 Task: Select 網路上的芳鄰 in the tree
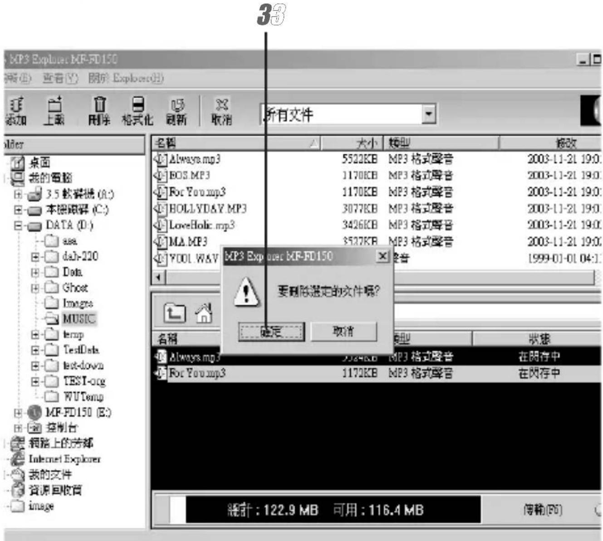pos(61,443)
